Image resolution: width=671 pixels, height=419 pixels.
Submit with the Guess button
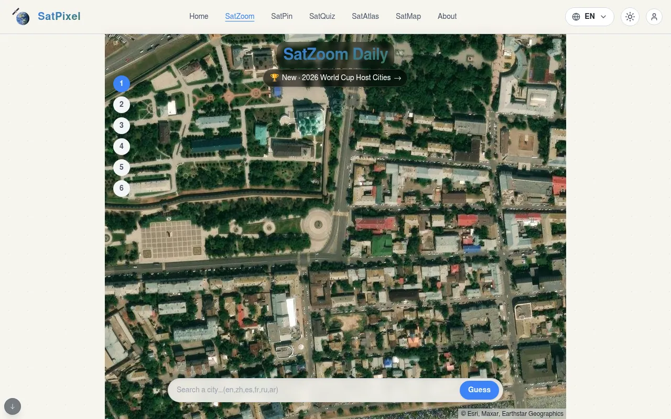[x=479, y=390]
